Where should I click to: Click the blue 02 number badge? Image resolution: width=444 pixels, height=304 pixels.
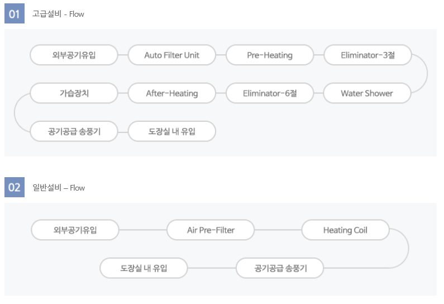[15, 187]
